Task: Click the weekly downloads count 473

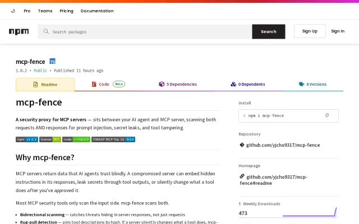Action: point(243,213)
